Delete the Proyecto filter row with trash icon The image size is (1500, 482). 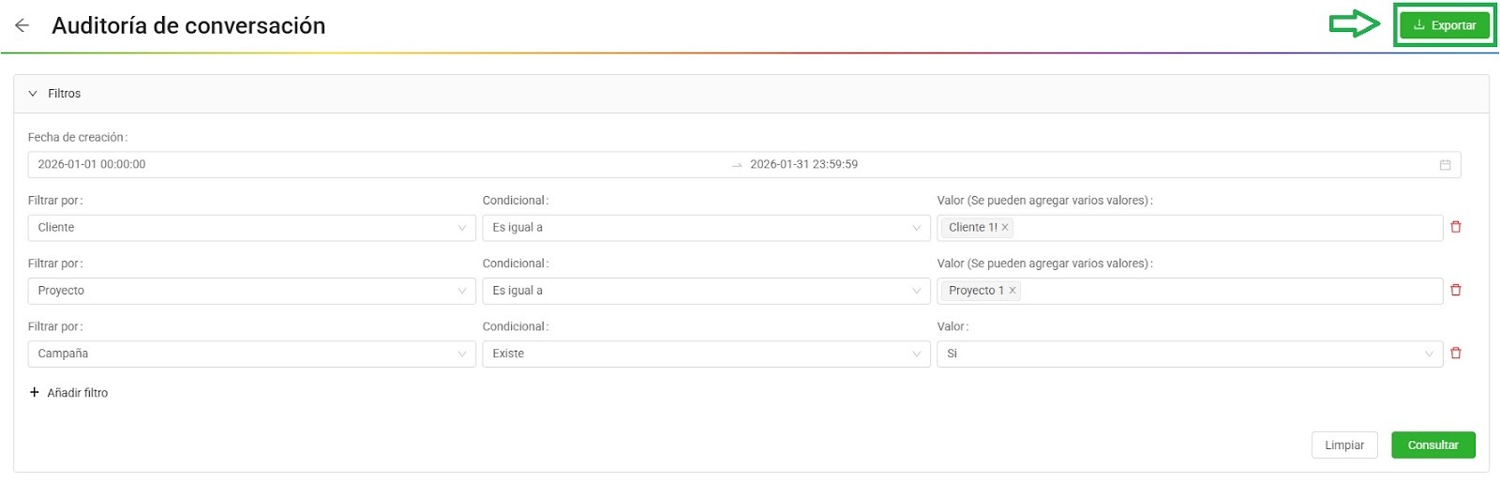(x=1456, y=290)
